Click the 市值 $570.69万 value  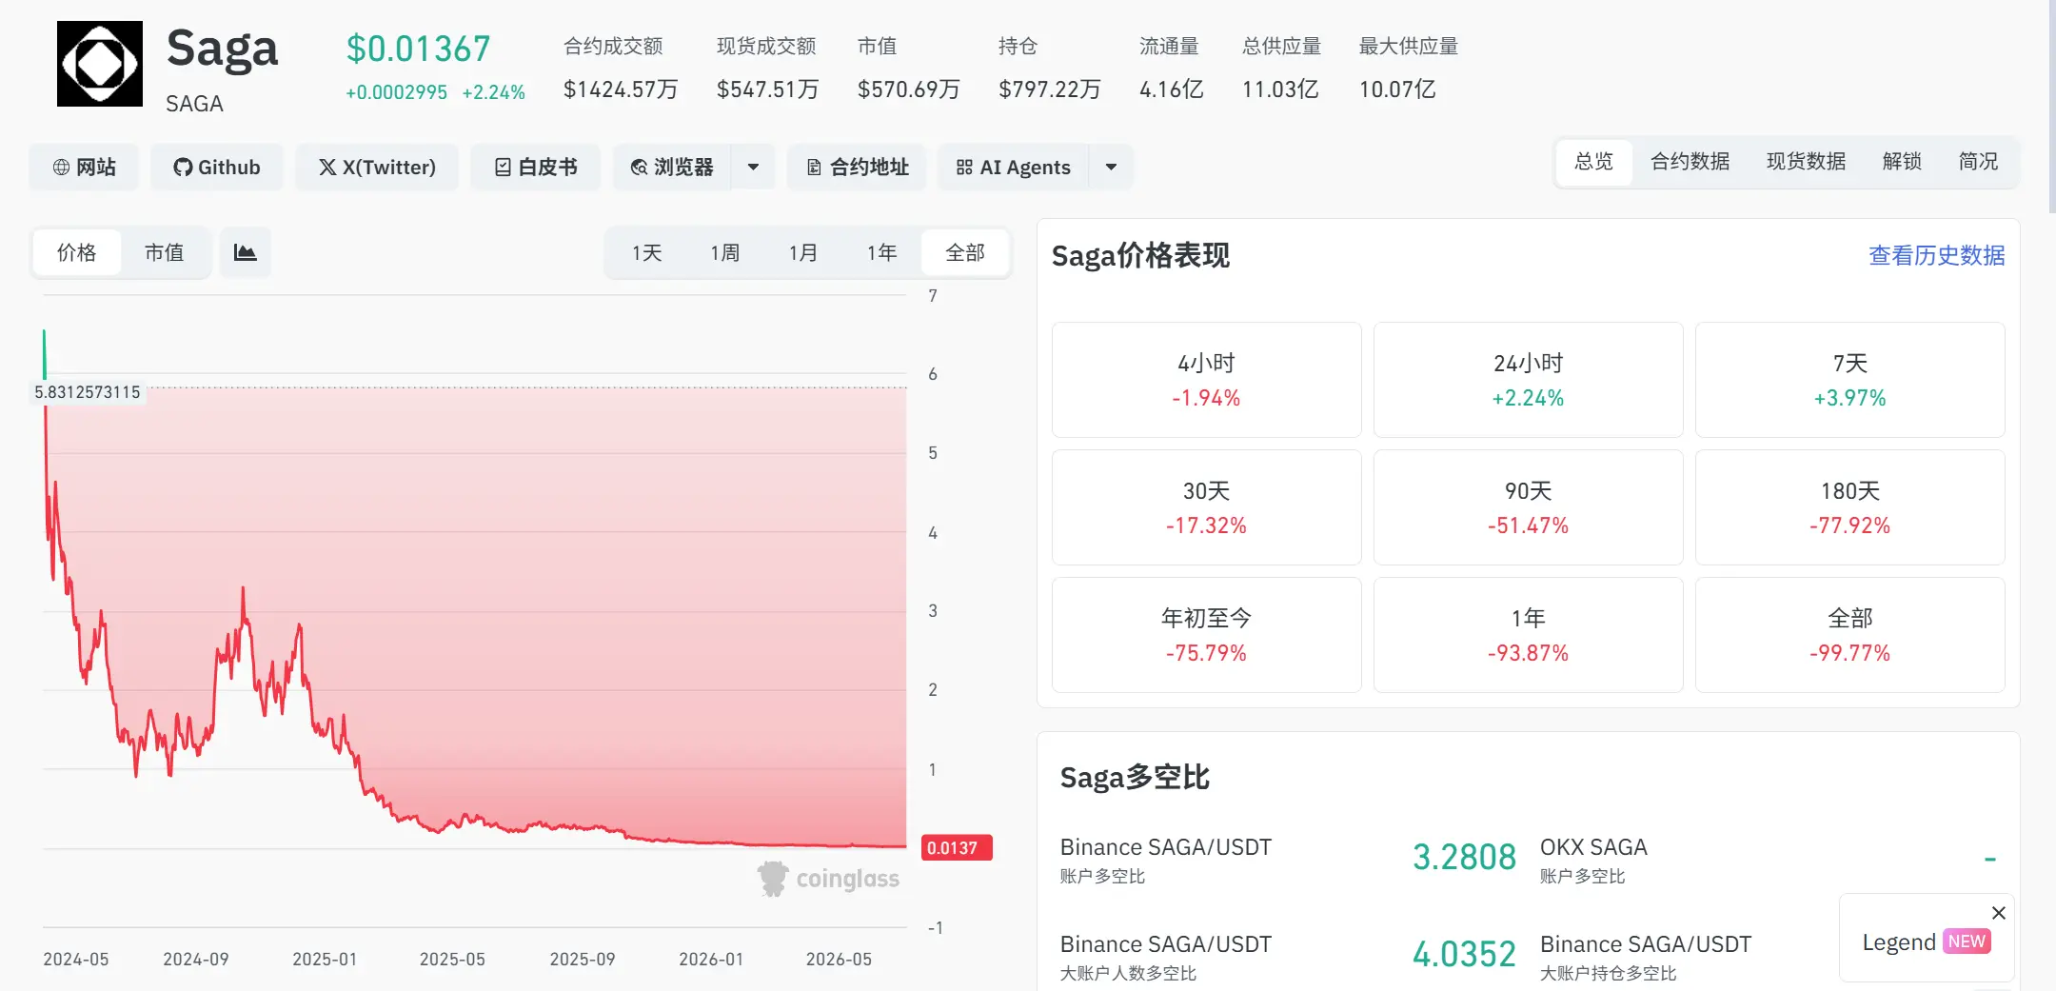(x=908, y=89)
